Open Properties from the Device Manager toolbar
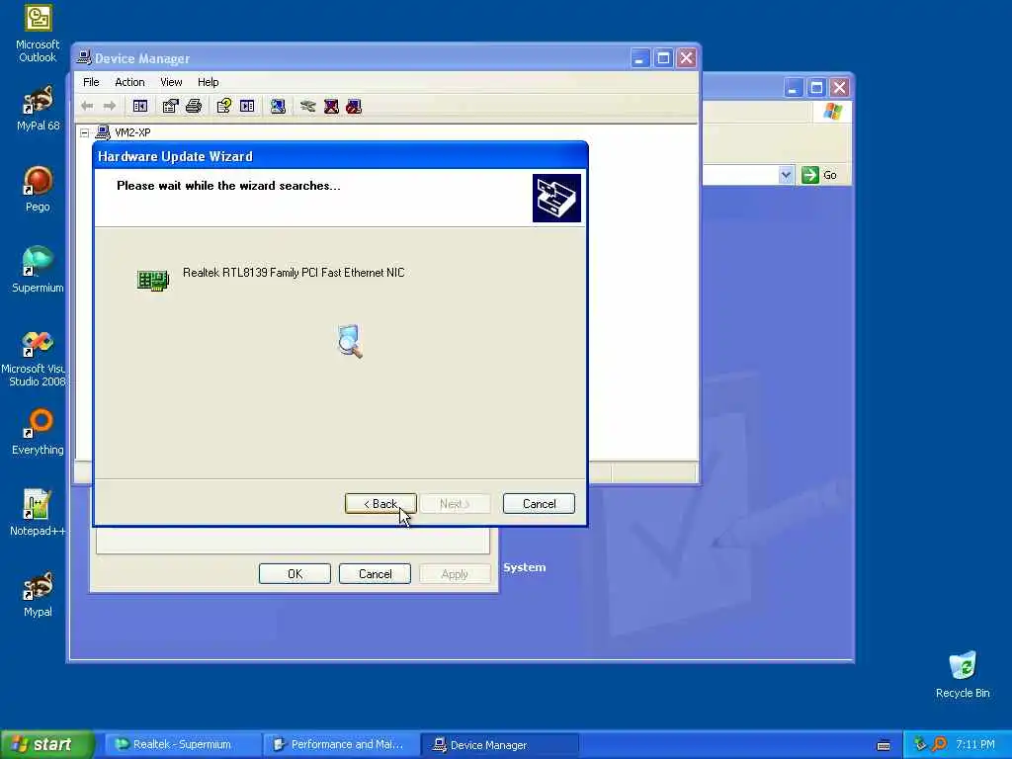 click(x=170, y=106)
